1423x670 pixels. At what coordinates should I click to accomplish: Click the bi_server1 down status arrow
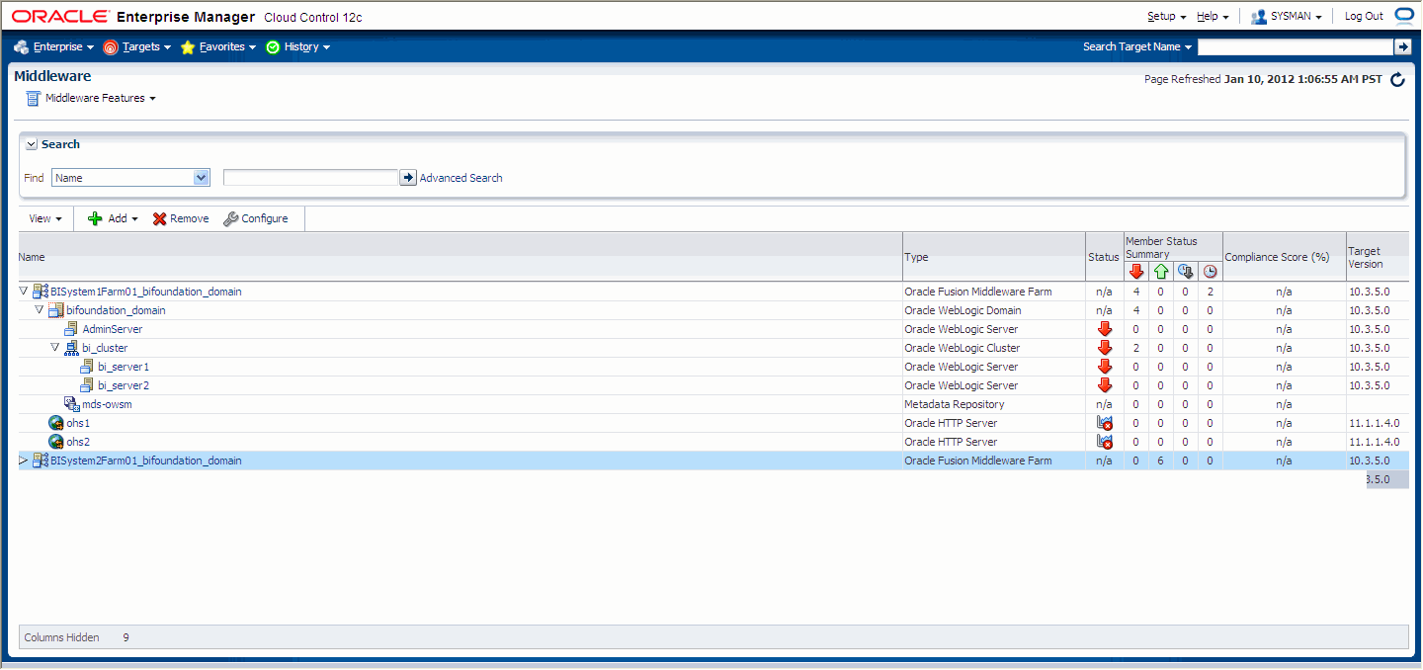click(1105, 367)
